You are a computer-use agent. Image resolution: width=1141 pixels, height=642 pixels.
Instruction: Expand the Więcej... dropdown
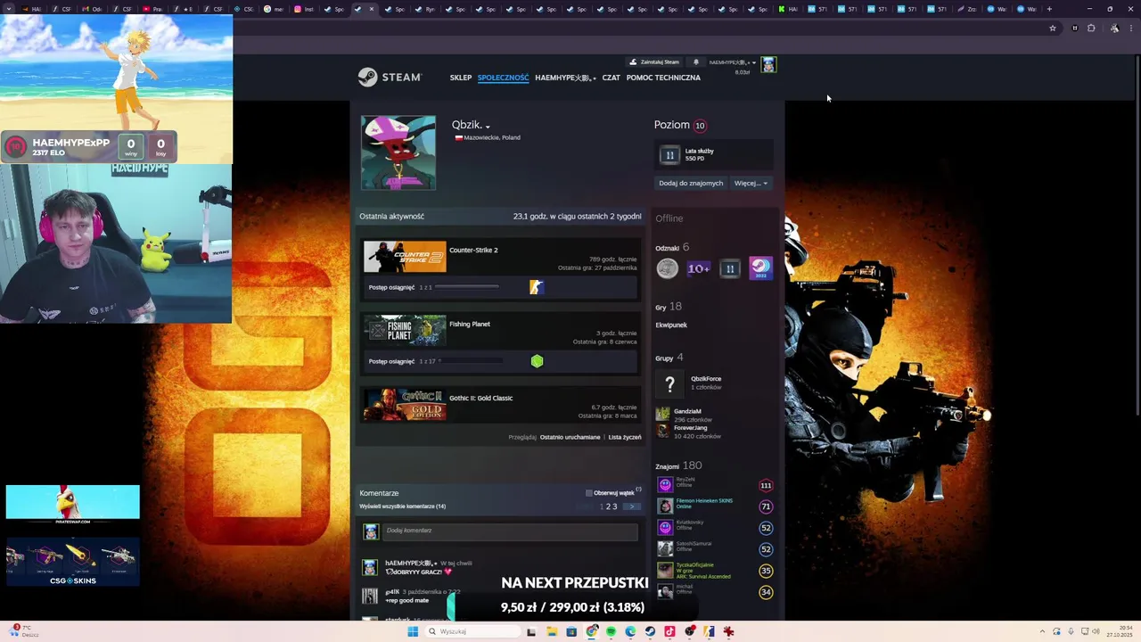coord(751,183)
